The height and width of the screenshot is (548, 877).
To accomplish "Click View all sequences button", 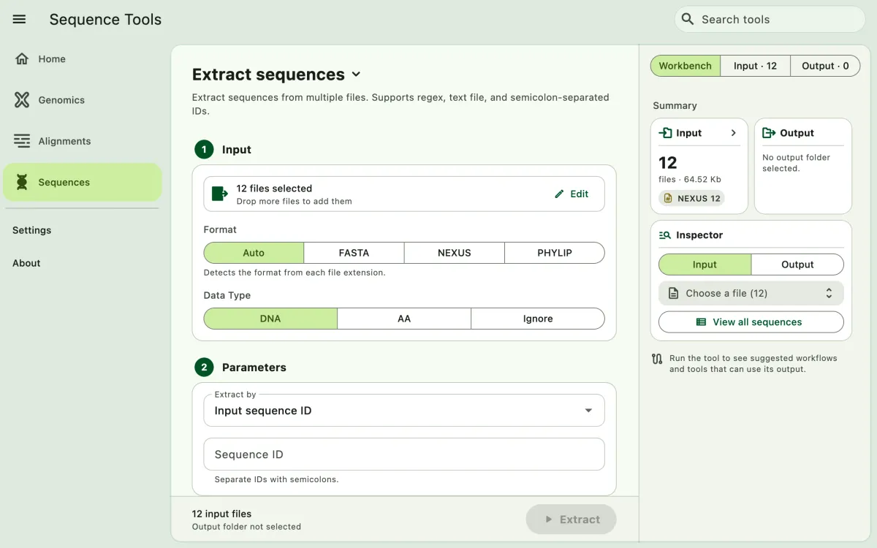I will (751, 322).
